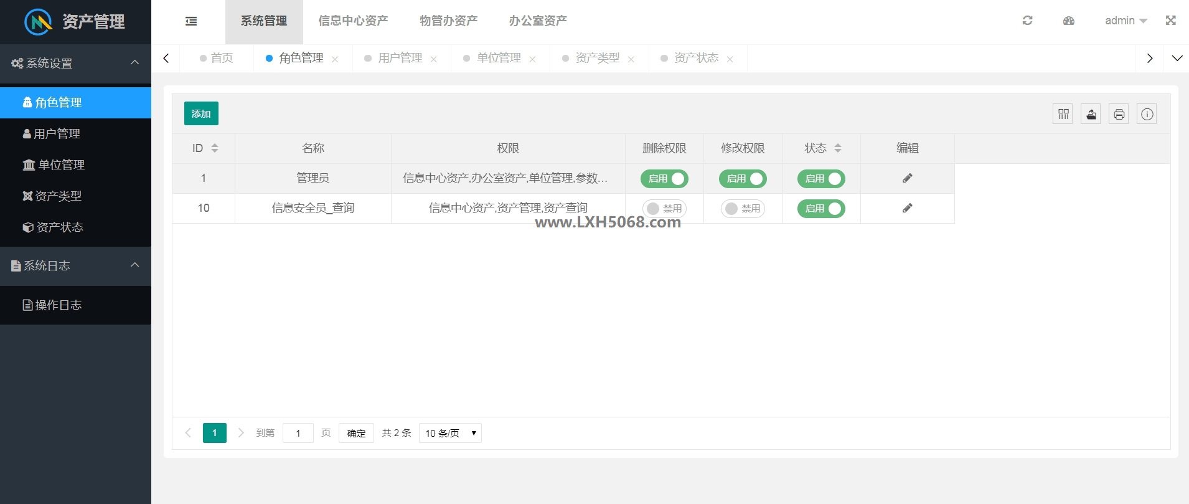Open the tab options dropdown chevron
This screenshot has width=1189, height=504.
pyautogui.click(x=1177, y=58)
